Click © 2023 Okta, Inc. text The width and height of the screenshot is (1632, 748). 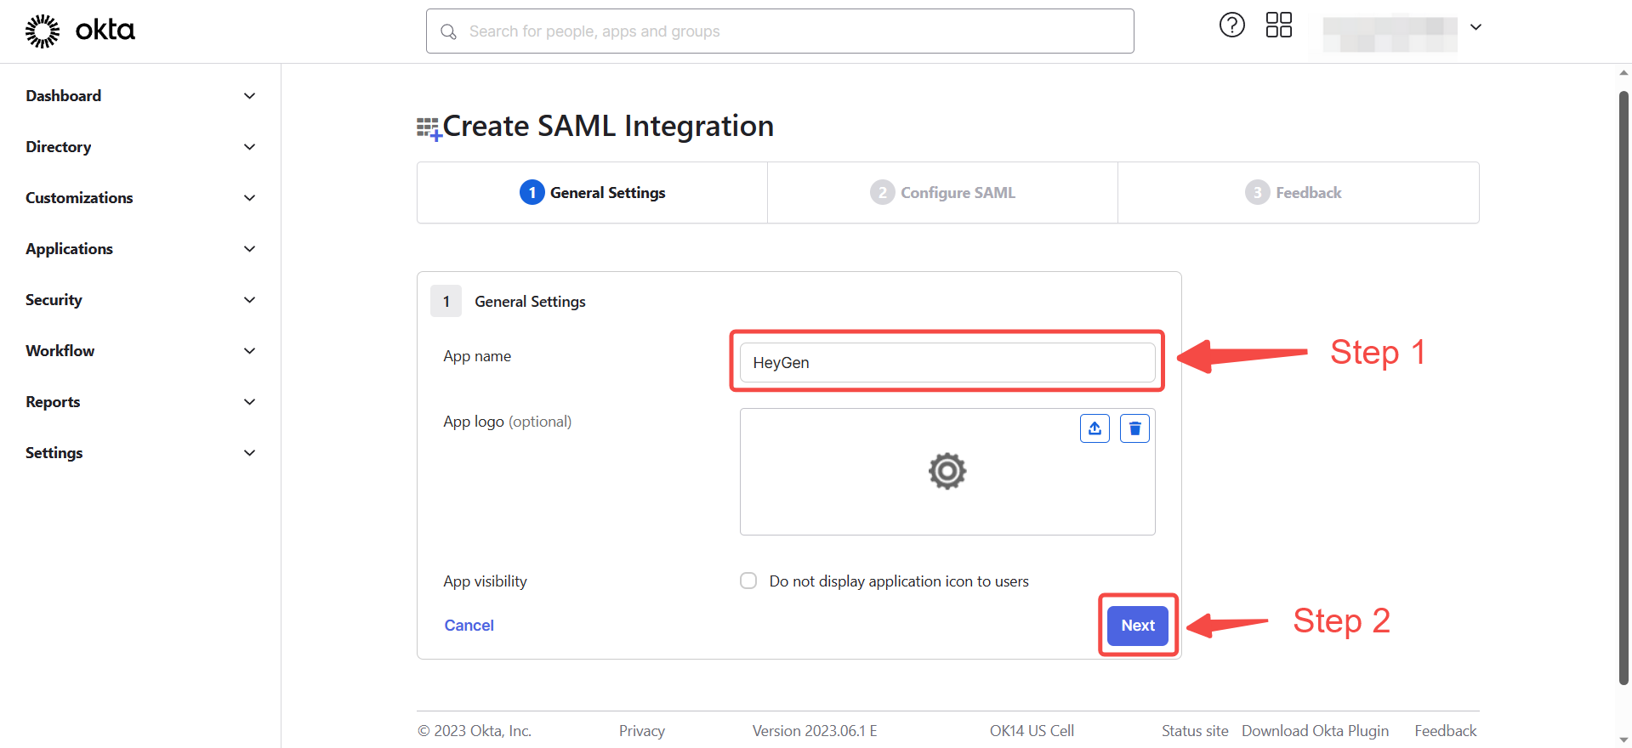475,731
